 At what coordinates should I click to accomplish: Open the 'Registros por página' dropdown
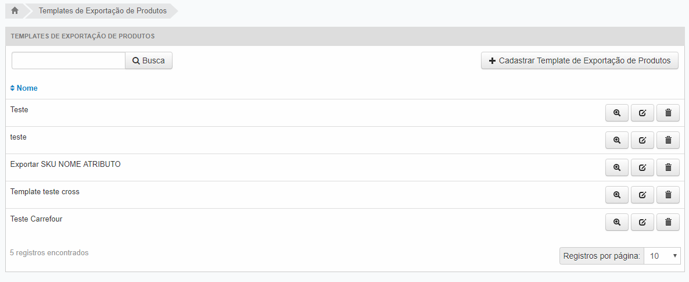662,256
